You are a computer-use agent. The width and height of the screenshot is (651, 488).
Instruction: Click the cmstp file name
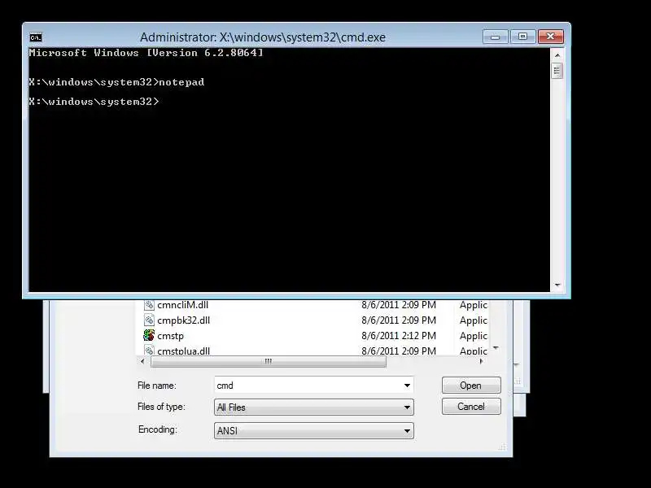170,336
